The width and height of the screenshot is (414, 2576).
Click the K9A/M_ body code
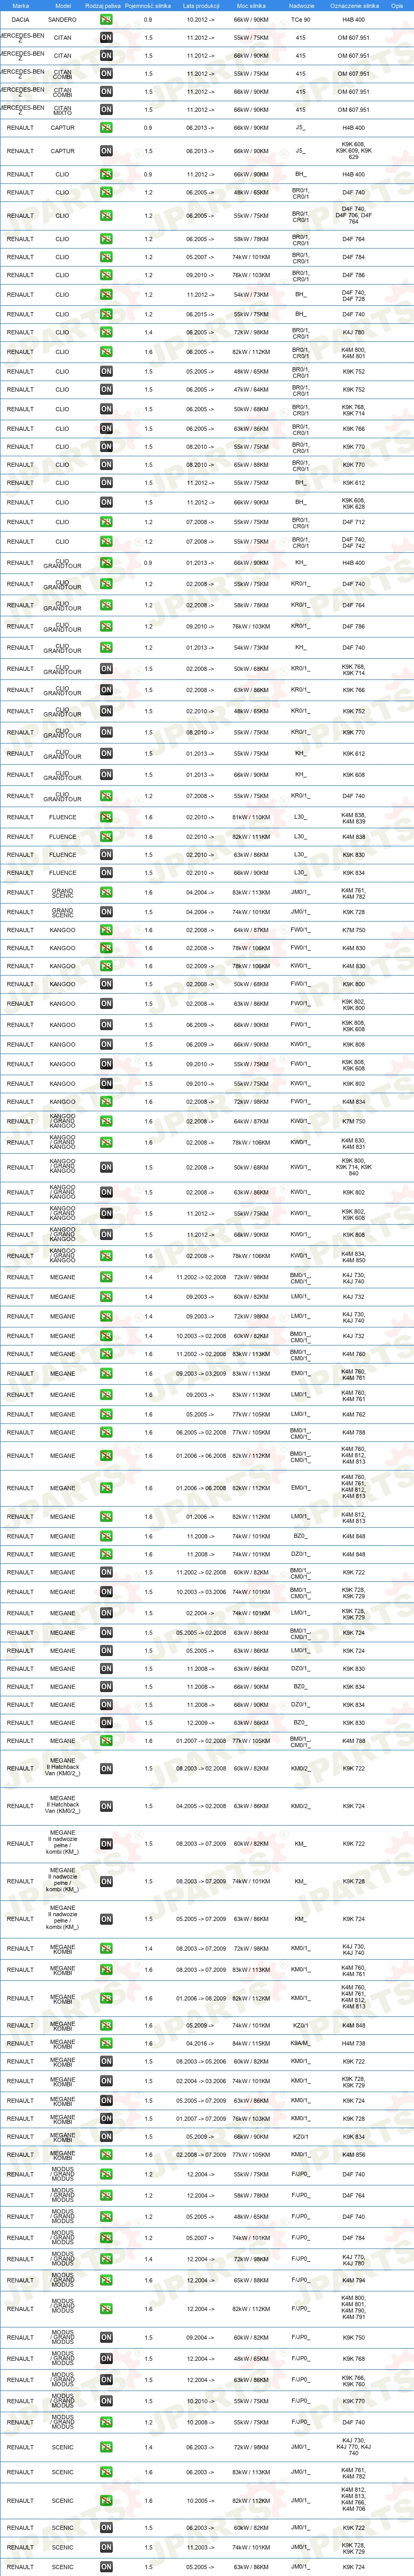coord(300,2043)
